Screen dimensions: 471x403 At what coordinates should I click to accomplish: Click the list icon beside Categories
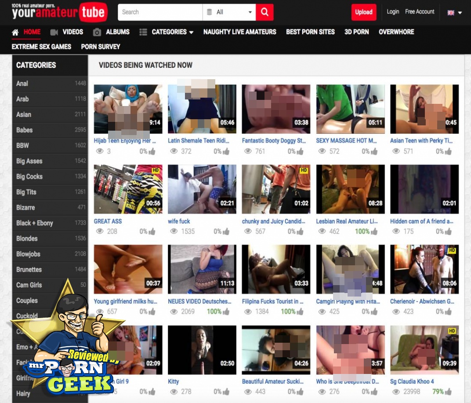pos(143,32)
